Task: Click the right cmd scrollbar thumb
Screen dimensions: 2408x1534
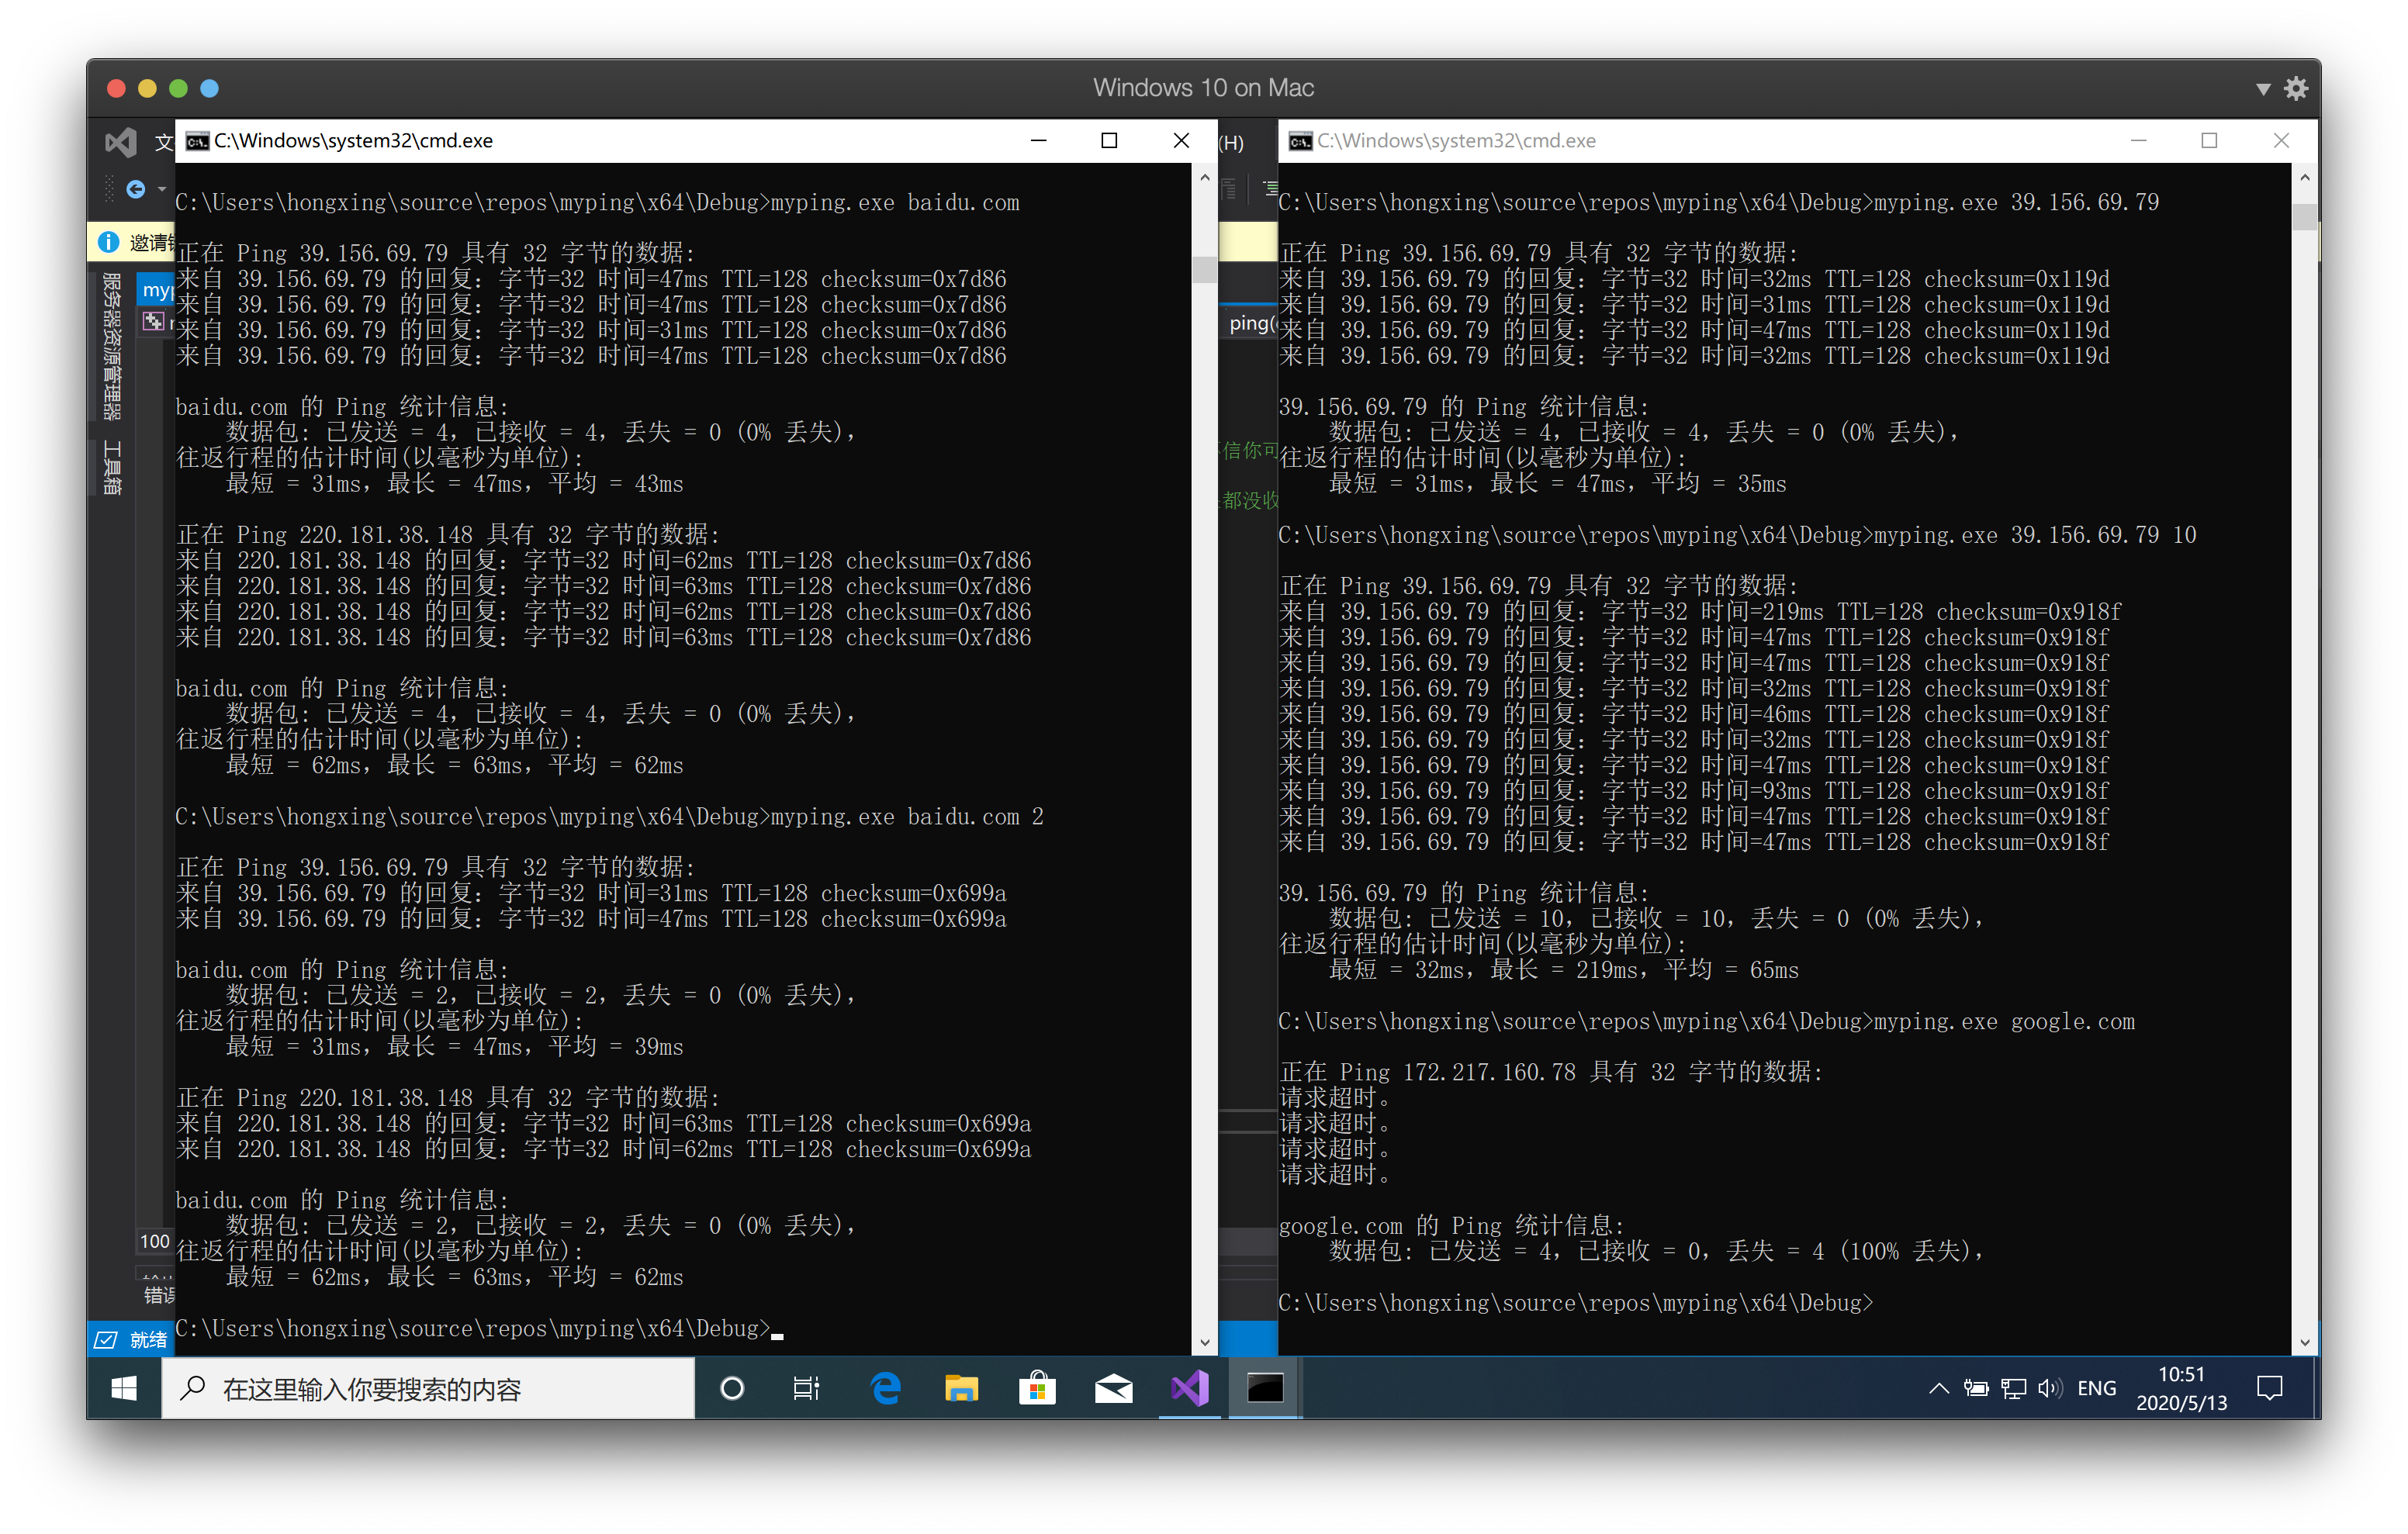Action: pyautogui.click(x=2304, y=217)
